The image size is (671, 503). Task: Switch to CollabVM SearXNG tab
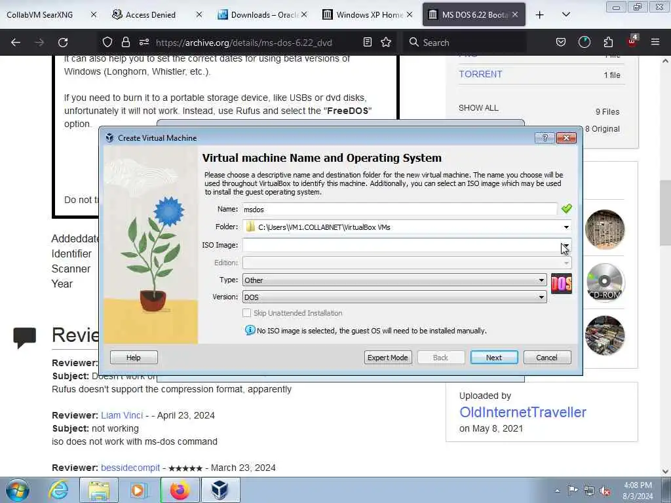click(40, 15)
